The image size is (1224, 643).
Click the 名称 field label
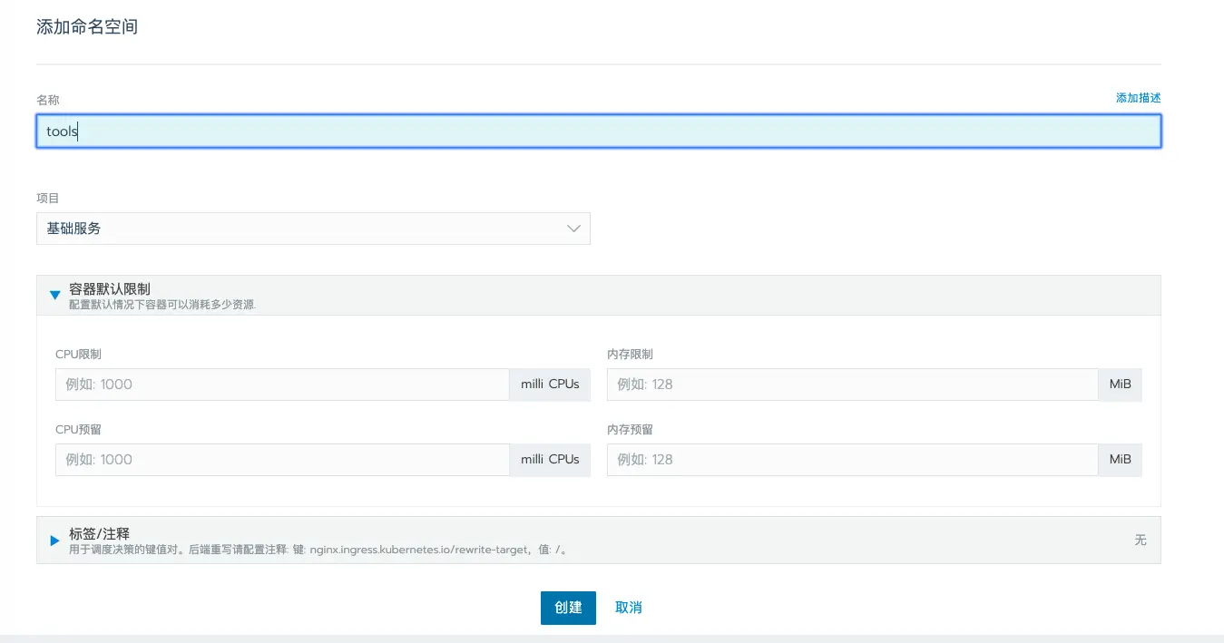click(48, 99)
